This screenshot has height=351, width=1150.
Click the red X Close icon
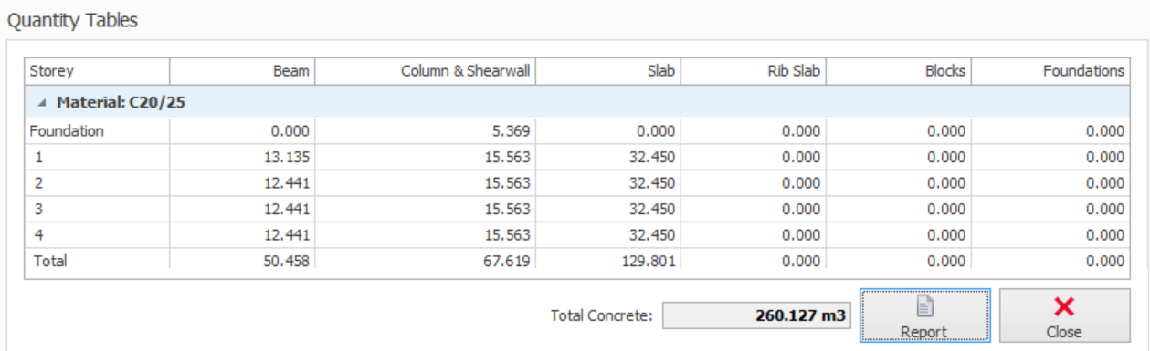(x=1064, y=307)
